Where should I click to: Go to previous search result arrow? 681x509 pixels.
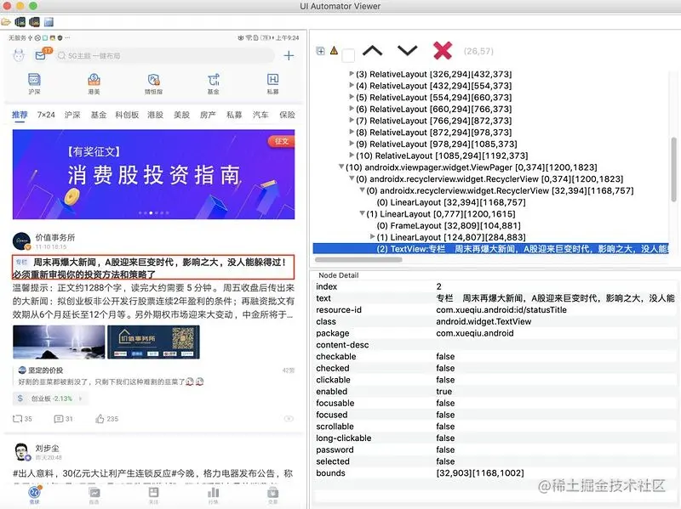pyautogui.click(x=372, y=51)
